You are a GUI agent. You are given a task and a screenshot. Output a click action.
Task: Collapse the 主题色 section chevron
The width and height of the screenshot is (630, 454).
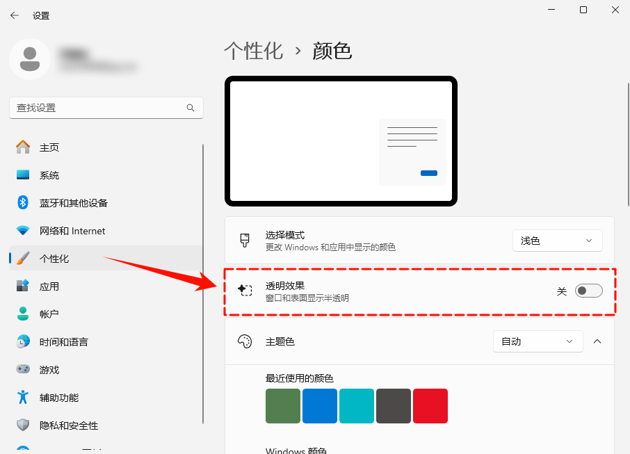597,341
